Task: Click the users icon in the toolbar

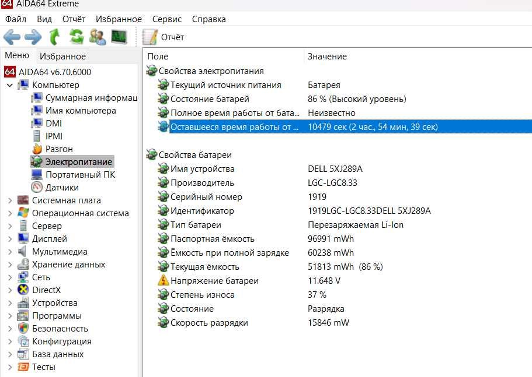Action: (x=98, y=37)
